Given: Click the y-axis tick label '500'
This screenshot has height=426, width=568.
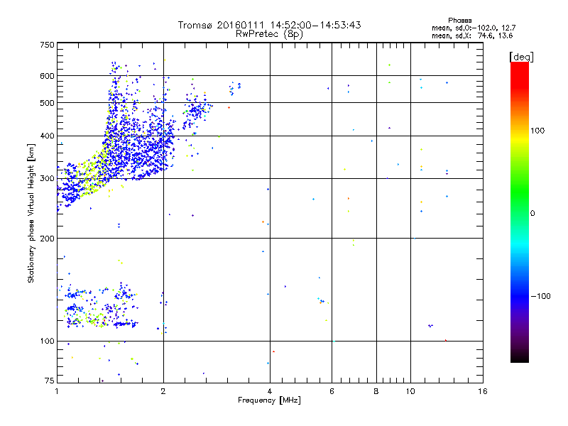Looking at the screenshot, I should (x=47, y=103).
